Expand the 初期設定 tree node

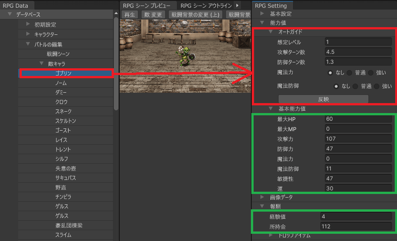point(28,24)
